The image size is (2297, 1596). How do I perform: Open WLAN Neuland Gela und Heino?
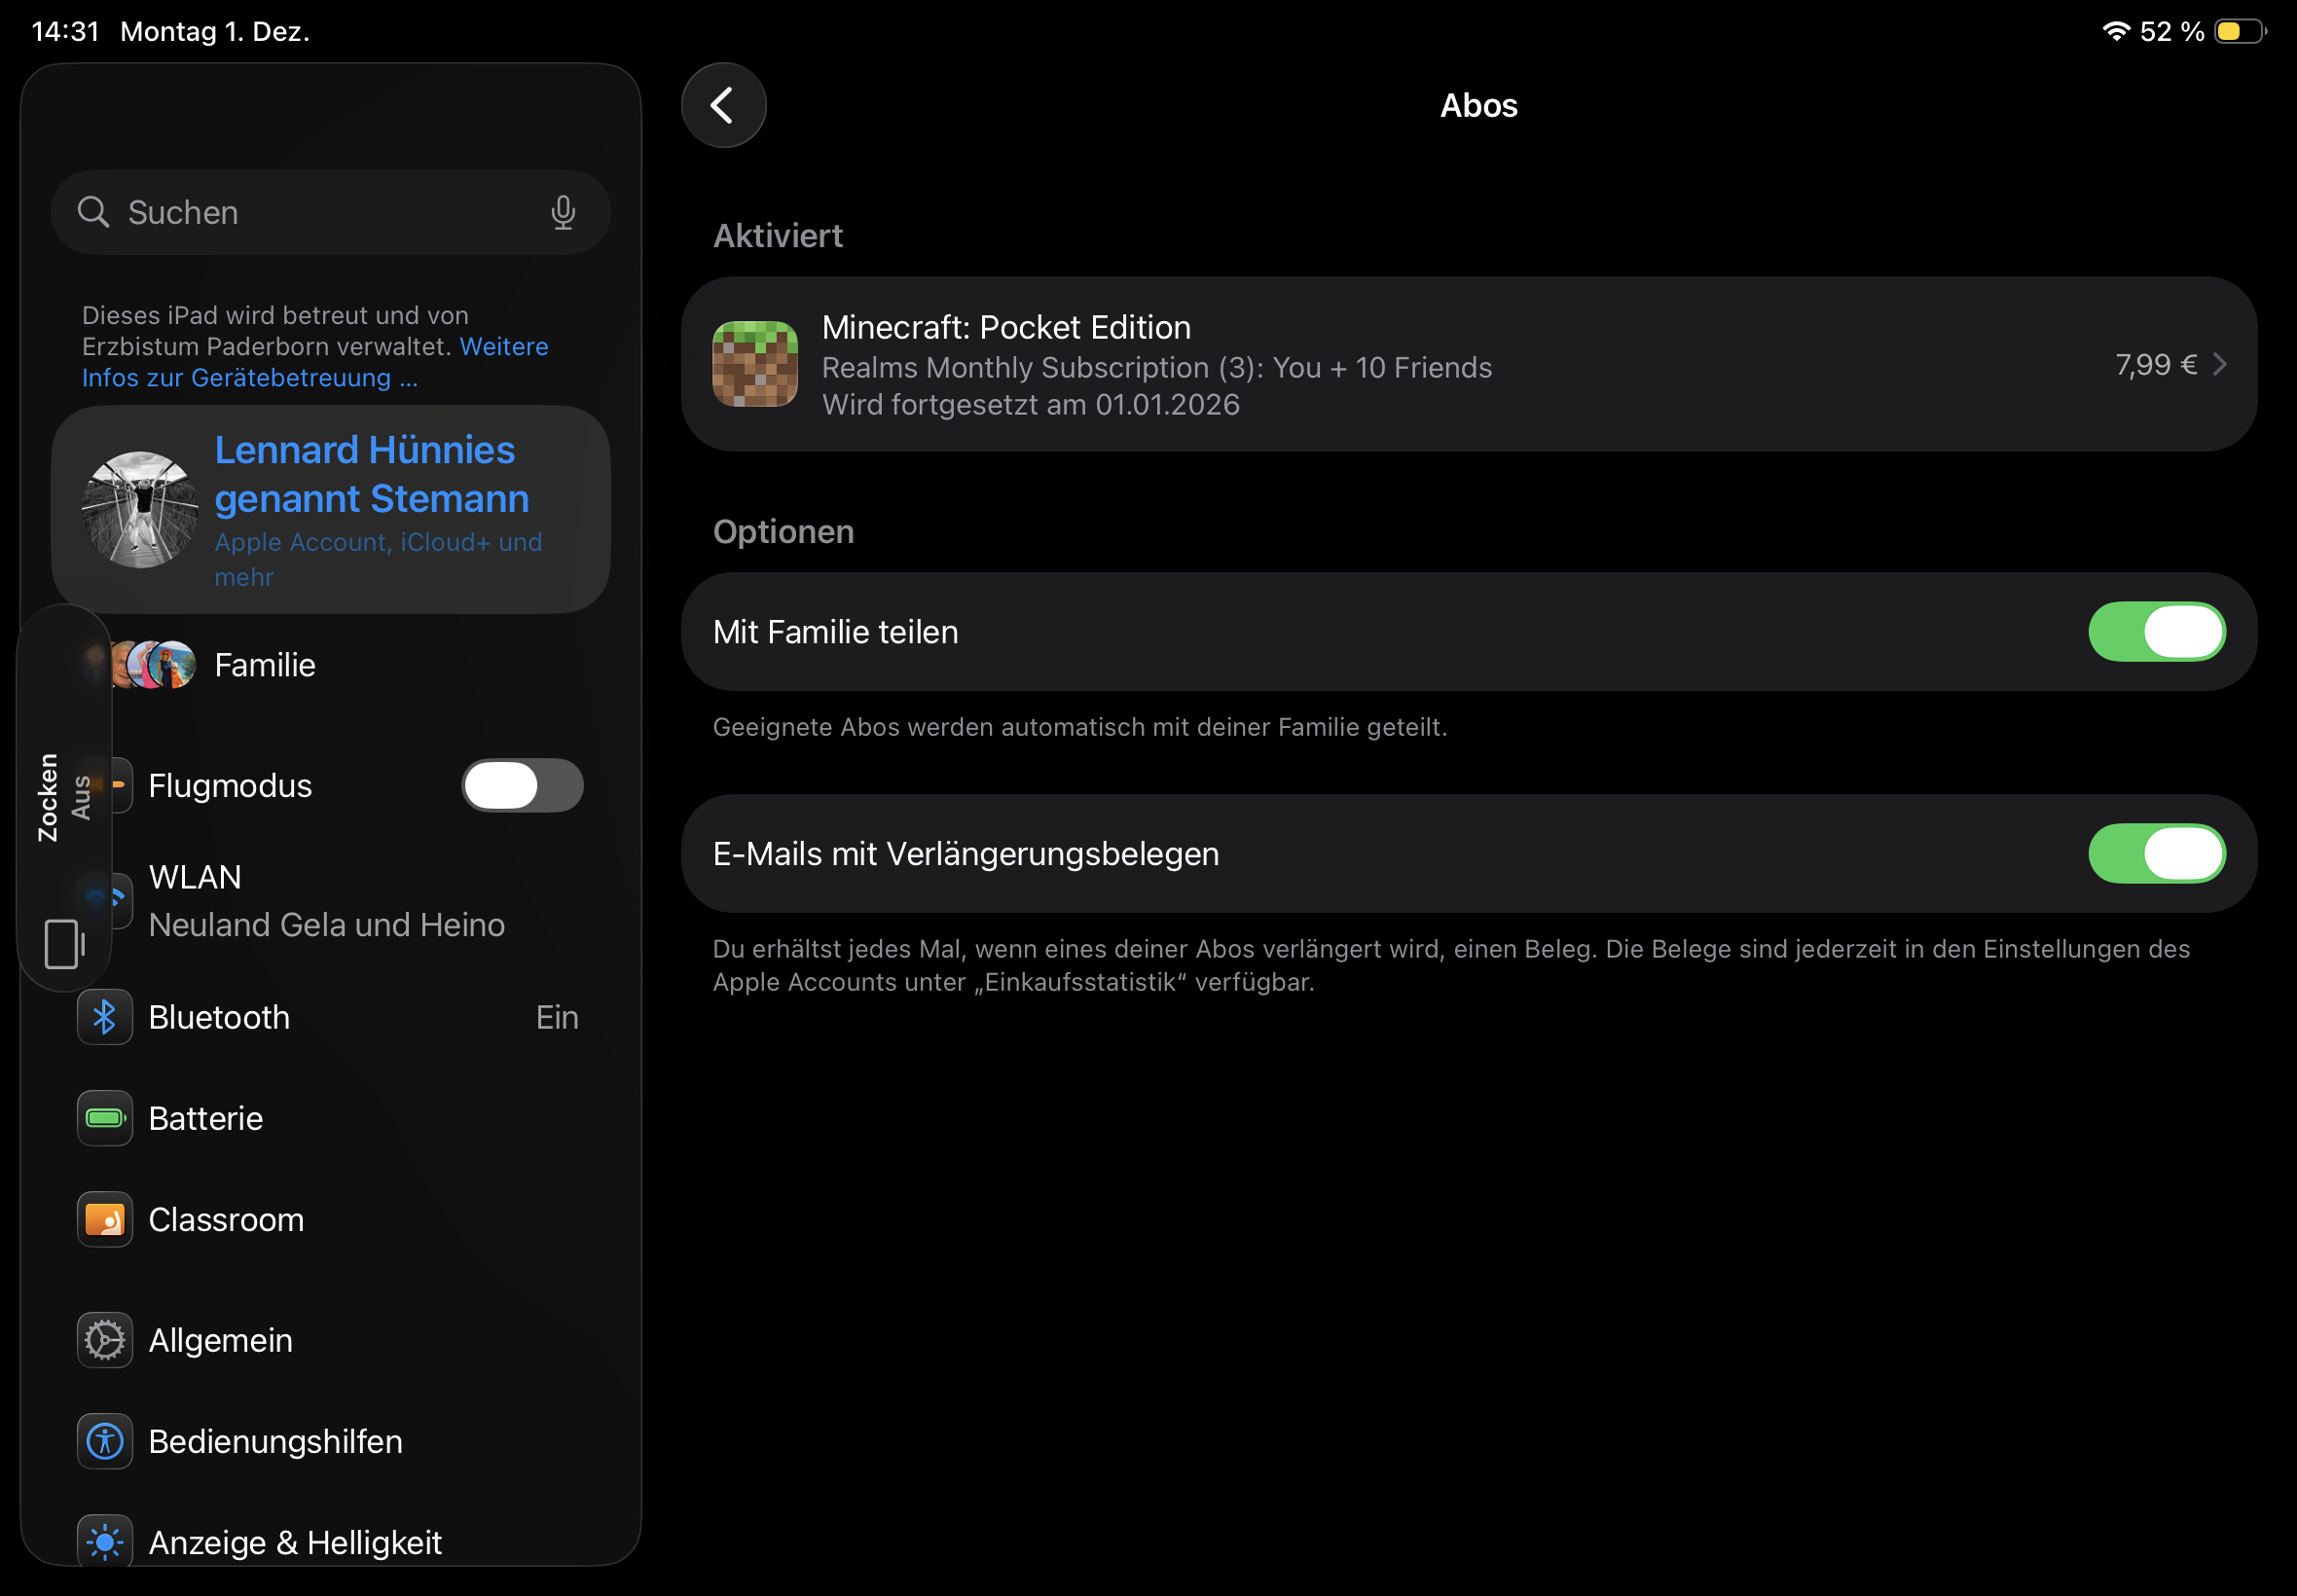tap(330, 900)
